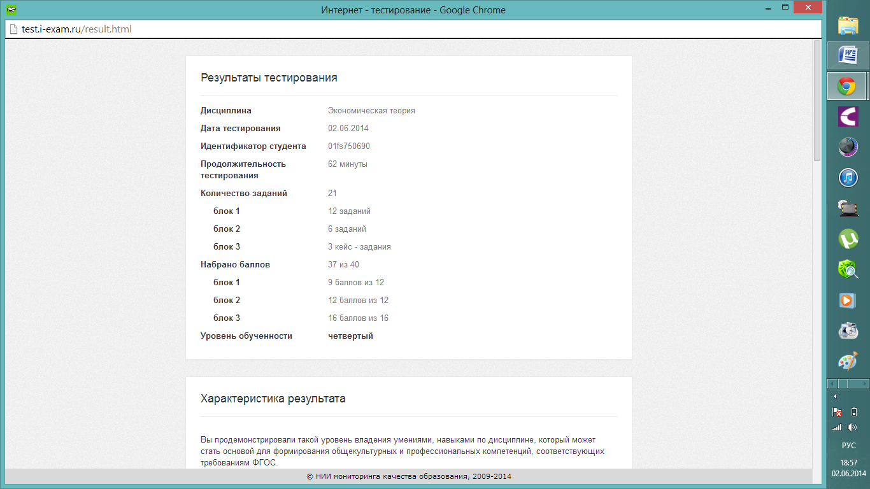870x489 pixels.
Task: Click the window icon in the title bar
Action: [x=11, y=10]
